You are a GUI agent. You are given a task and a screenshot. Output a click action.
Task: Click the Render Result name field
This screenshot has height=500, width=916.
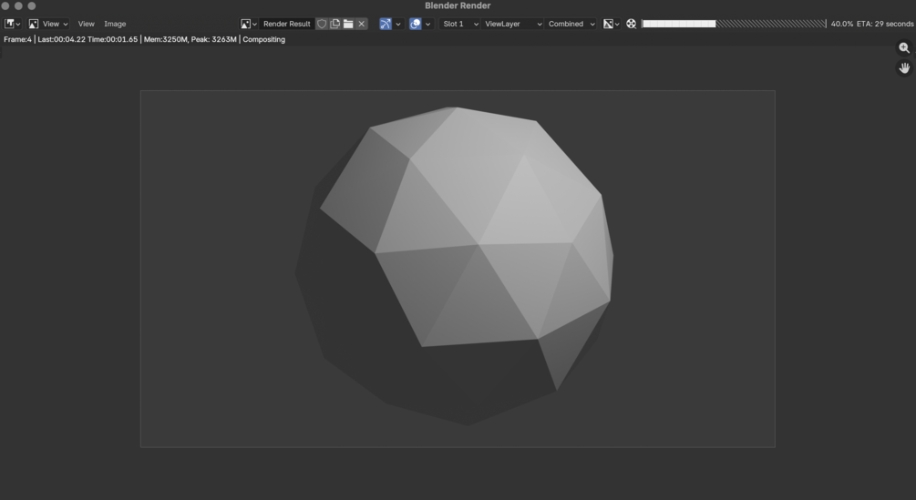point(287,24)
